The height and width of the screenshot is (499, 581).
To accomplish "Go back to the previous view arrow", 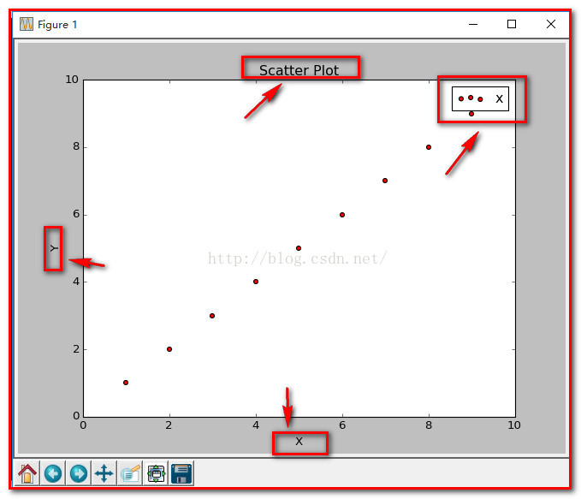I will (53, 473).
